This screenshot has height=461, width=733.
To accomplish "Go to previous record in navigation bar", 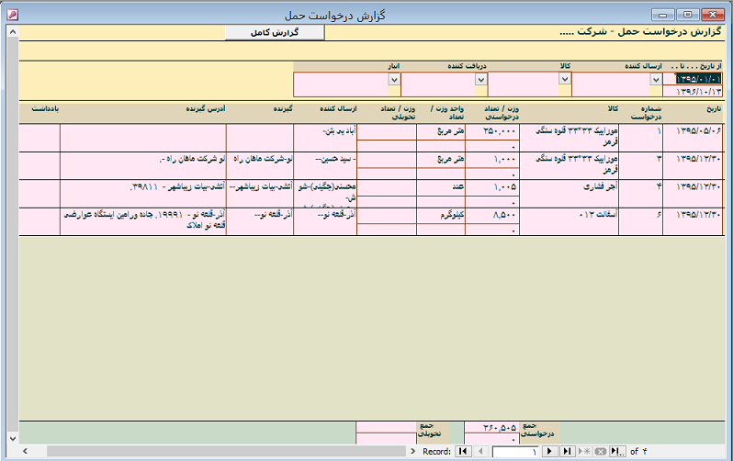I will (480, 451).
